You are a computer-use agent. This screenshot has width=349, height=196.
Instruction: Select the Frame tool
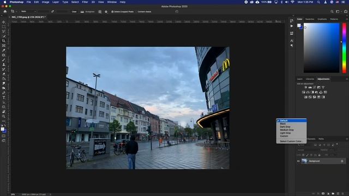[x=4, y=46]
